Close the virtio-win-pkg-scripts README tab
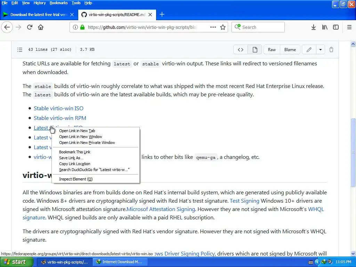The width and height of the screenshot is (356, 267). (150, 15)
